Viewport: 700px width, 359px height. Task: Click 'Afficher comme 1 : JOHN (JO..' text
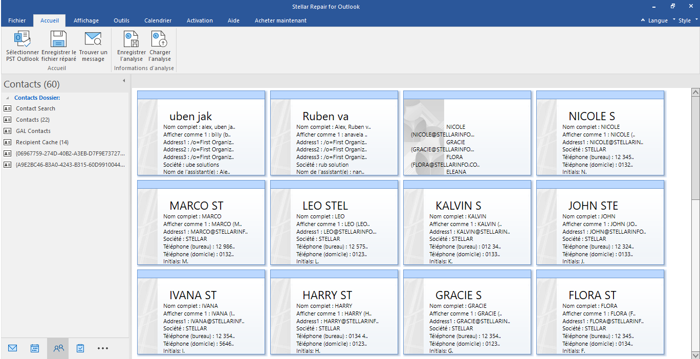pos(600,224)
